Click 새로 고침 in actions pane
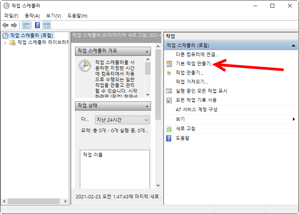 tap(186, 128)
